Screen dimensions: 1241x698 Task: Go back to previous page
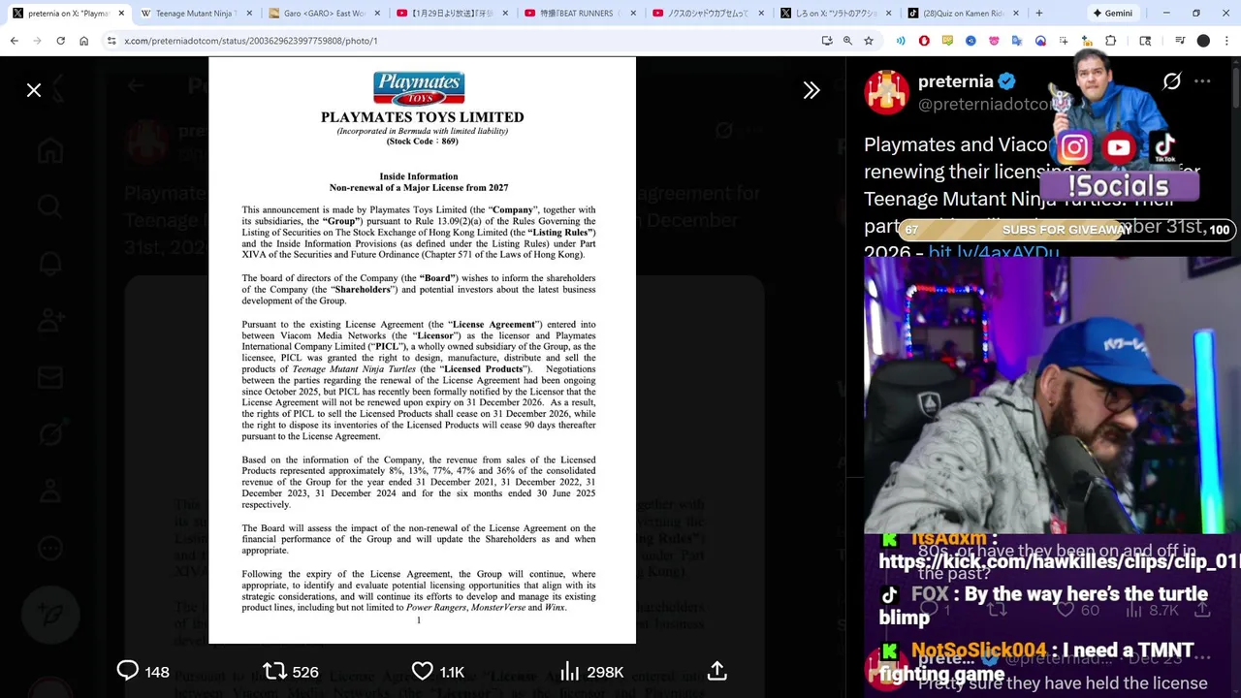pyautogui.click(x=15, y=41)
